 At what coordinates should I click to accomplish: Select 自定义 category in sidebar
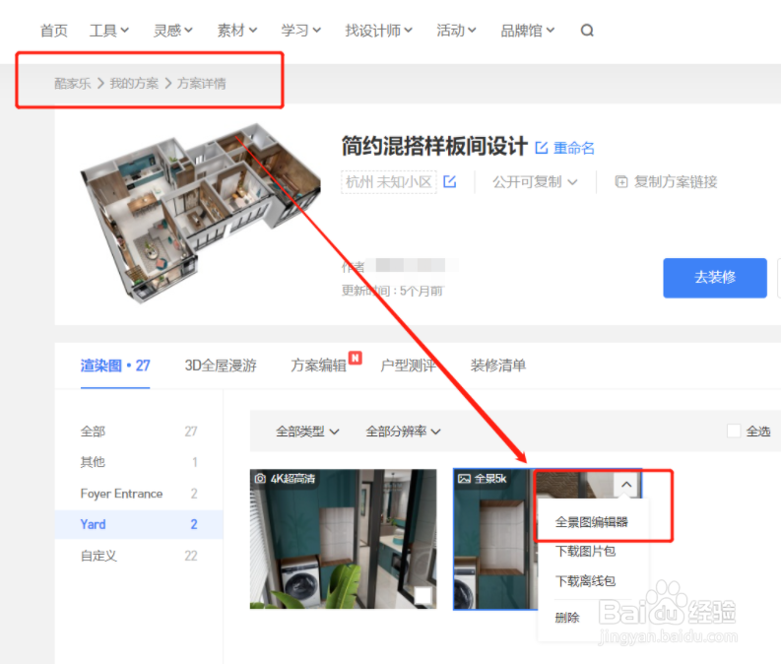click(139, 556)
